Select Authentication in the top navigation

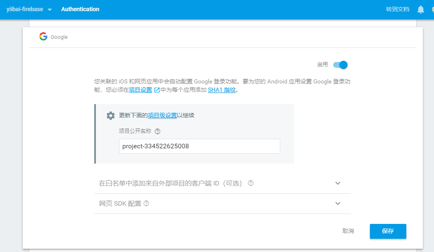tap(80, 9)
